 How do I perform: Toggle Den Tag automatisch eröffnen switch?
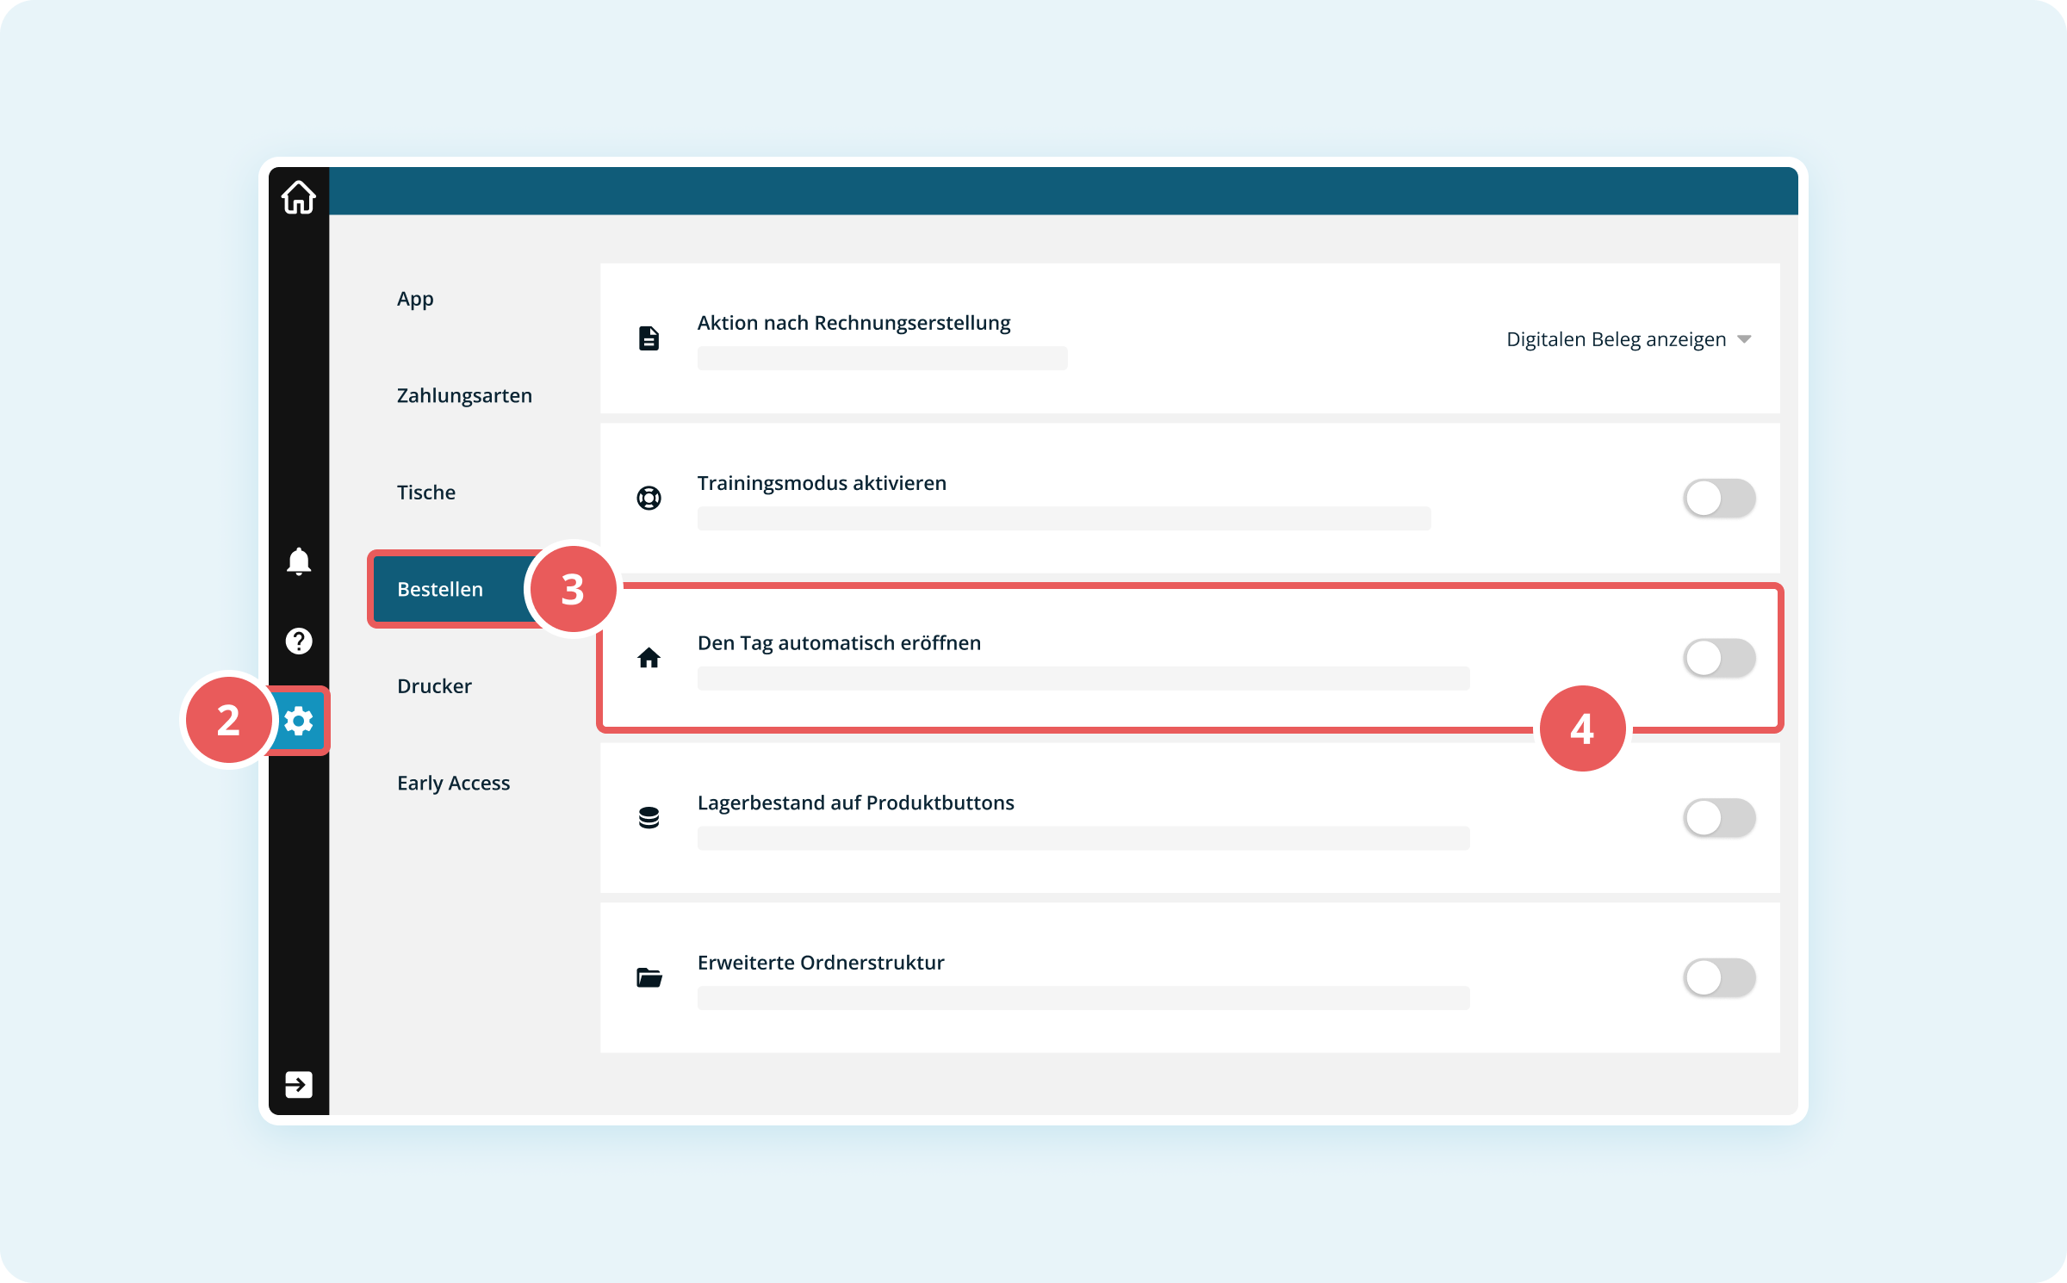point(1719,658)
